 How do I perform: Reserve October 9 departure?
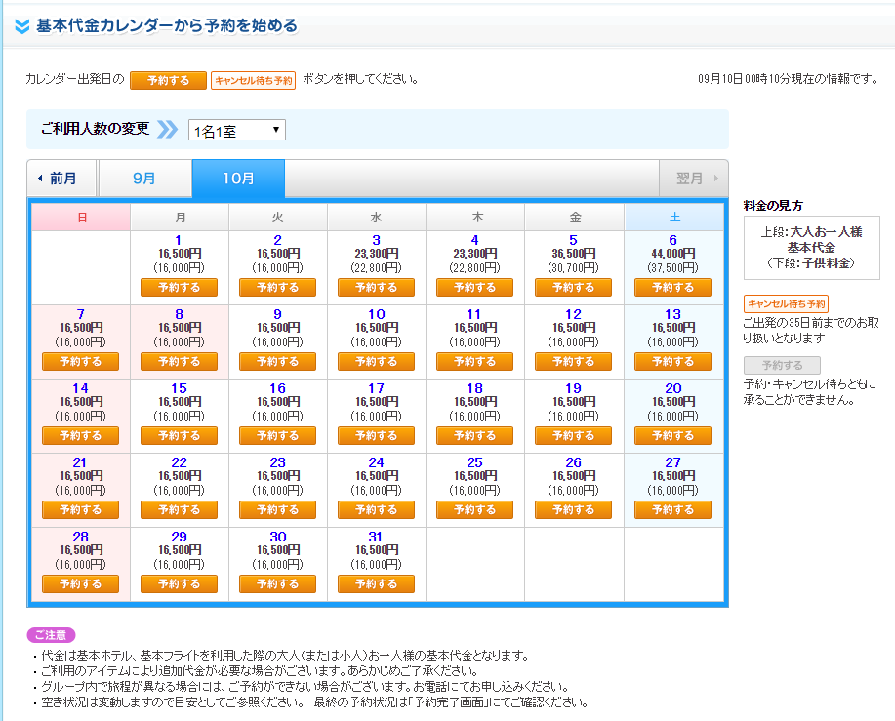pos(277,362)
